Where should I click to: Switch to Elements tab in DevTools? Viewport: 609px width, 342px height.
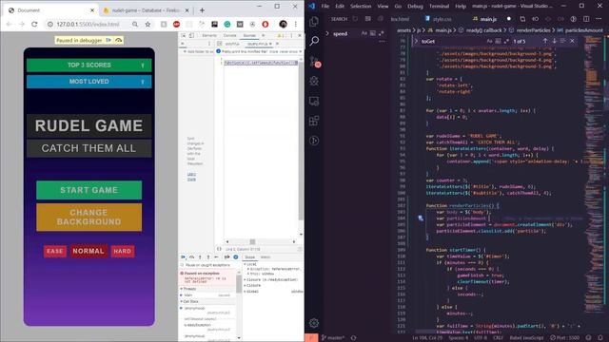click(x=209, y=35)
